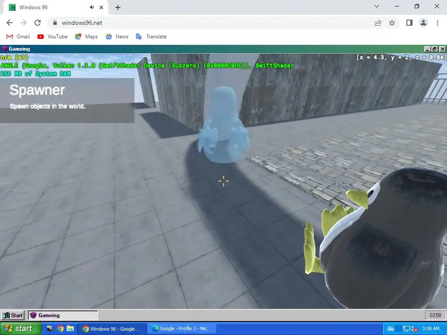Open the Chrome profile menu
The width and height of the screenshot is (447, 335).
click(423, 23)
